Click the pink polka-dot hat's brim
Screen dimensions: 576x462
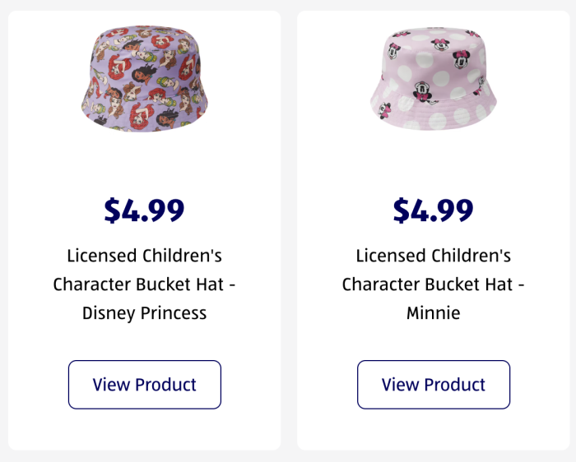pyautogui.click(x=434, y=113)
